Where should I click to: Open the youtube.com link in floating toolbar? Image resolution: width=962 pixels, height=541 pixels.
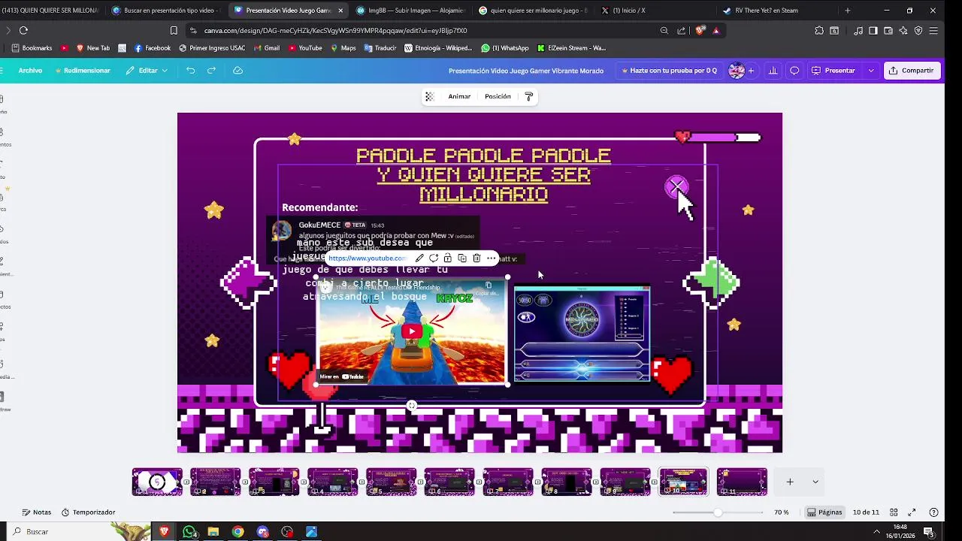[368, 258]
